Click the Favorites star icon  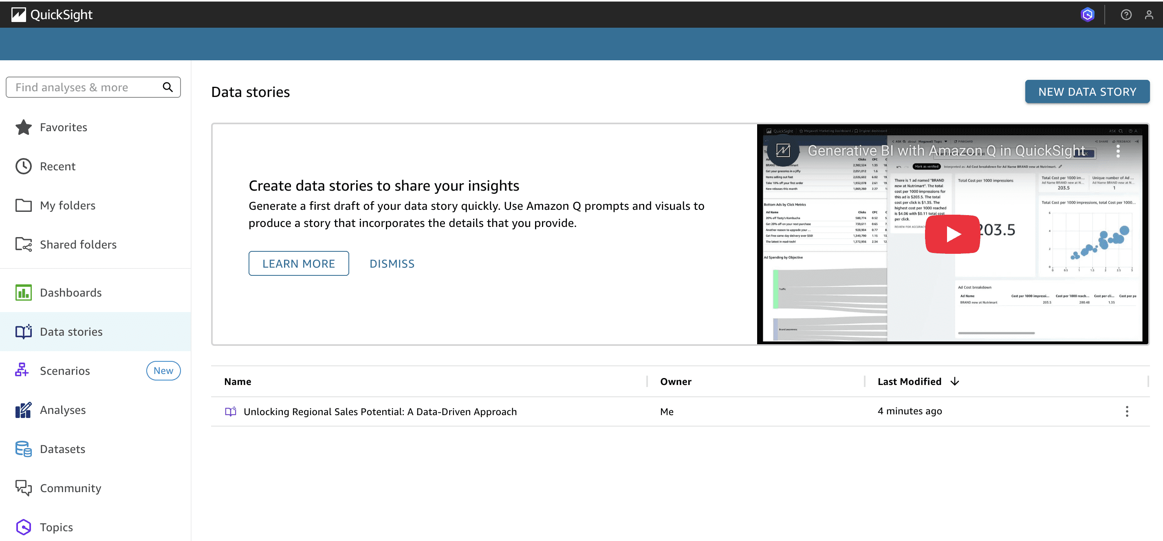(x=24, y=127)
